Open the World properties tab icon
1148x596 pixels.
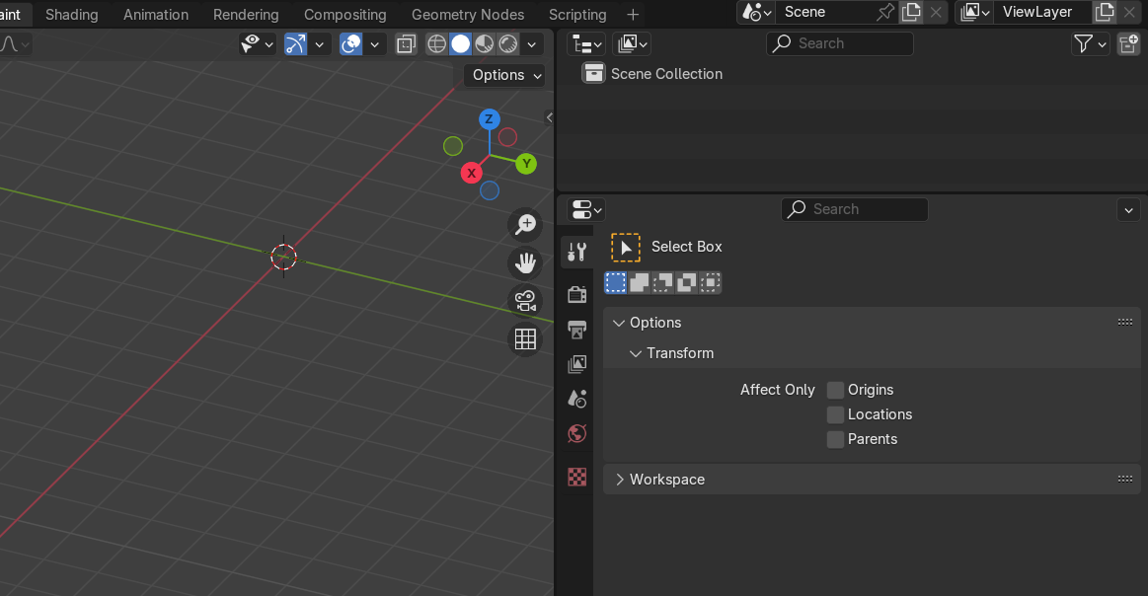tap(576, 433)
